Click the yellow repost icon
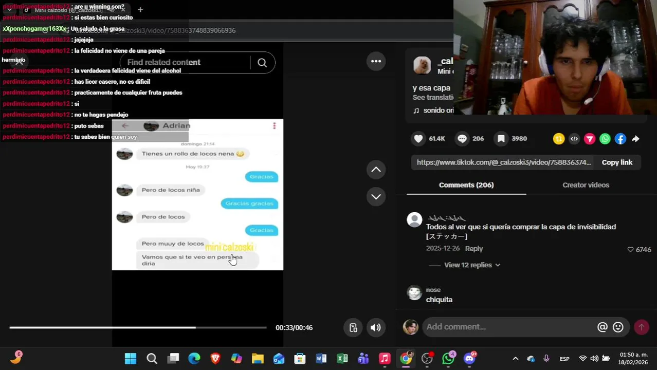 point(559,139)
